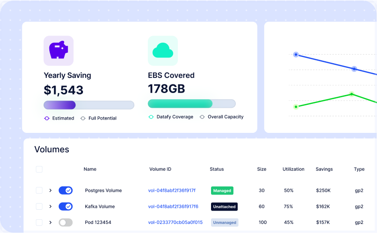Click the Unmanaged status badge
The height and width of the screenshot is (233, 377).
point(225,223)
